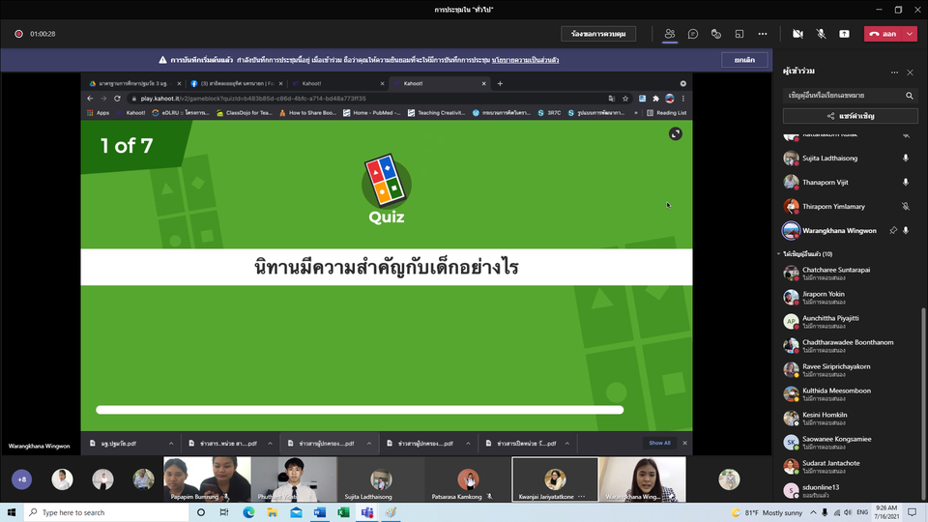Click the Kahoot question countdown progress bar

click(x=360, y=410)
